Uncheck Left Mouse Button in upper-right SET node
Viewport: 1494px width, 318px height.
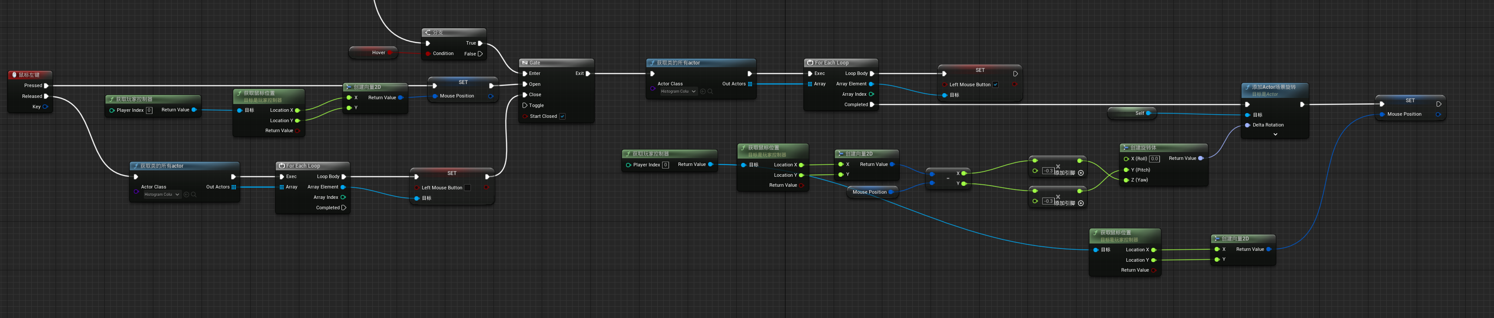(x=995, y=84)
